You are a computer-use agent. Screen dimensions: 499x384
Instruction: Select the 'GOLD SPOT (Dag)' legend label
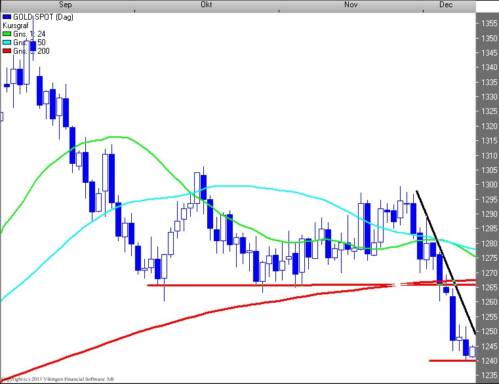(x=43, y=17)
